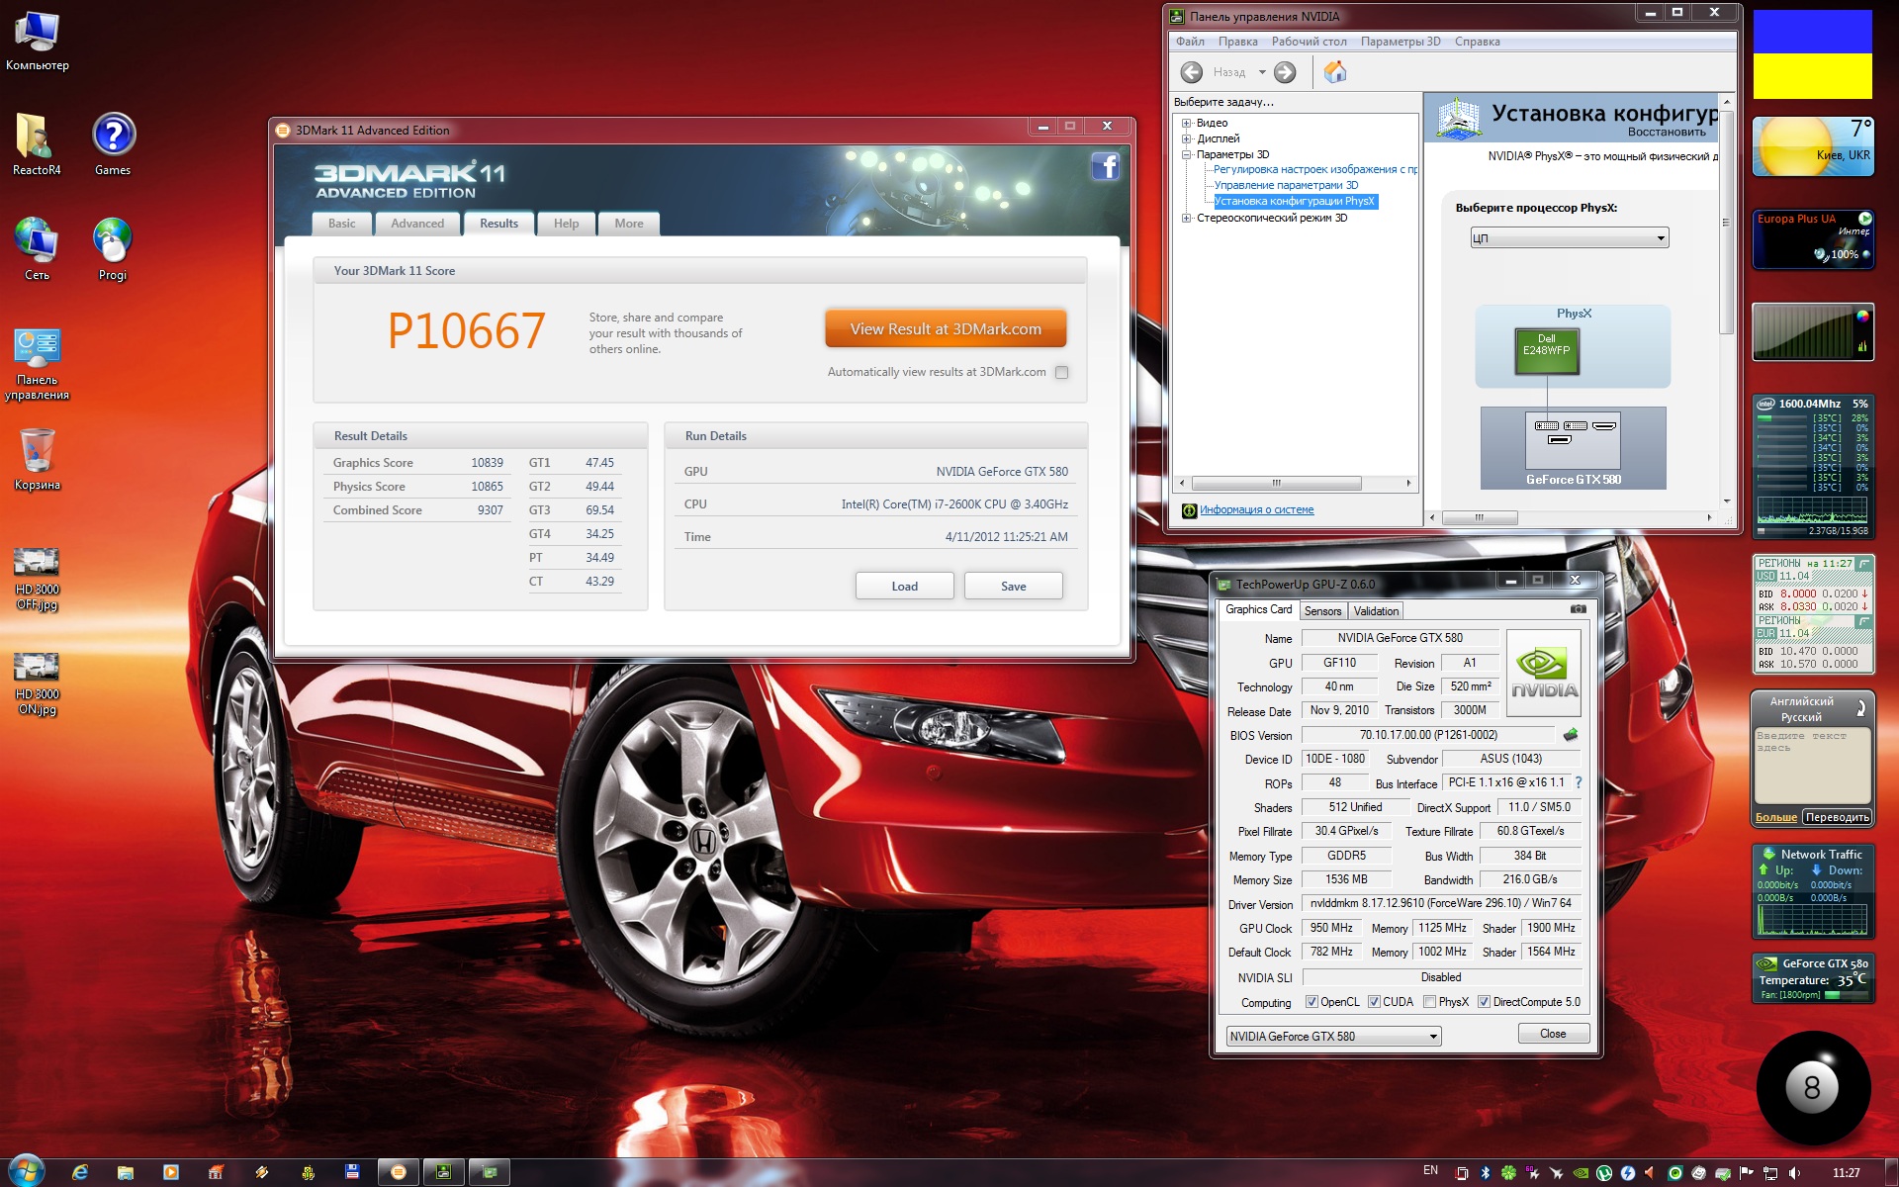Click View Result at 3DMark.com button
Viewport: 1899px width, 1187px height.
tap(946, 329)
